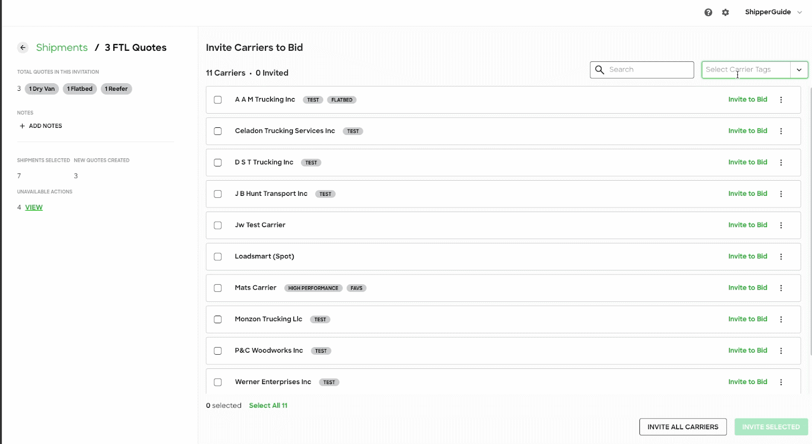Go to Shipments breadcrumb
This screenshot has width=812, height=444.
click(x=61, y=48)
